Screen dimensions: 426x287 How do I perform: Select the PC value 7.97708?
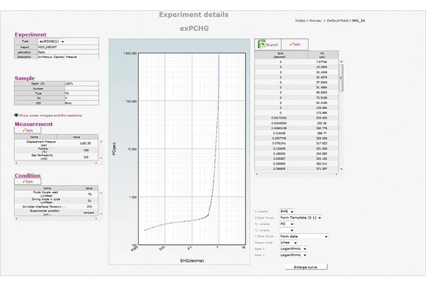click(321, 62)
